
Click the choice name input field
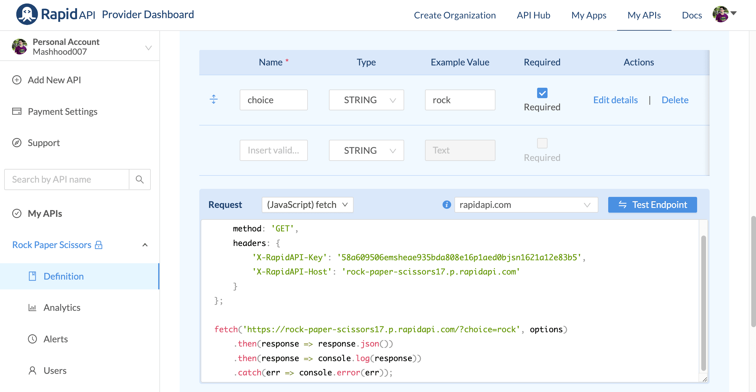[274, 100]
